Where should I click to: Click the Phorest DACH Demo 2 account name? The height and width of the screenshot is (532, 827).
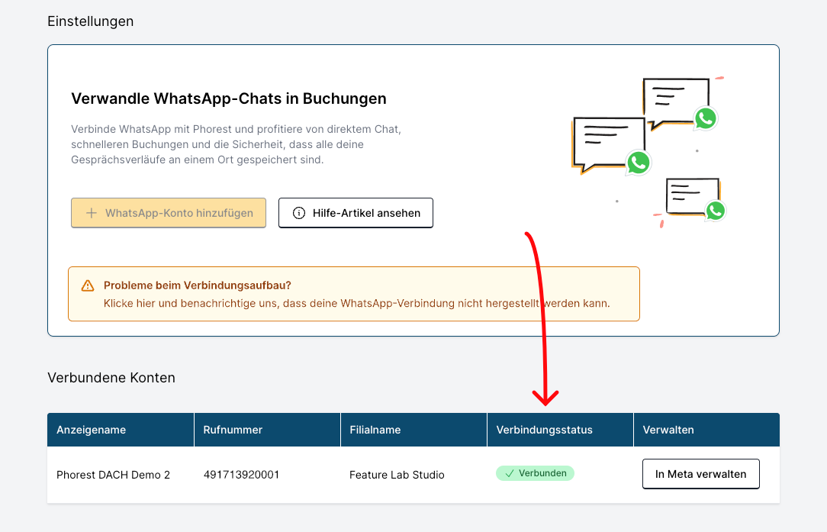tap(113, 475)
